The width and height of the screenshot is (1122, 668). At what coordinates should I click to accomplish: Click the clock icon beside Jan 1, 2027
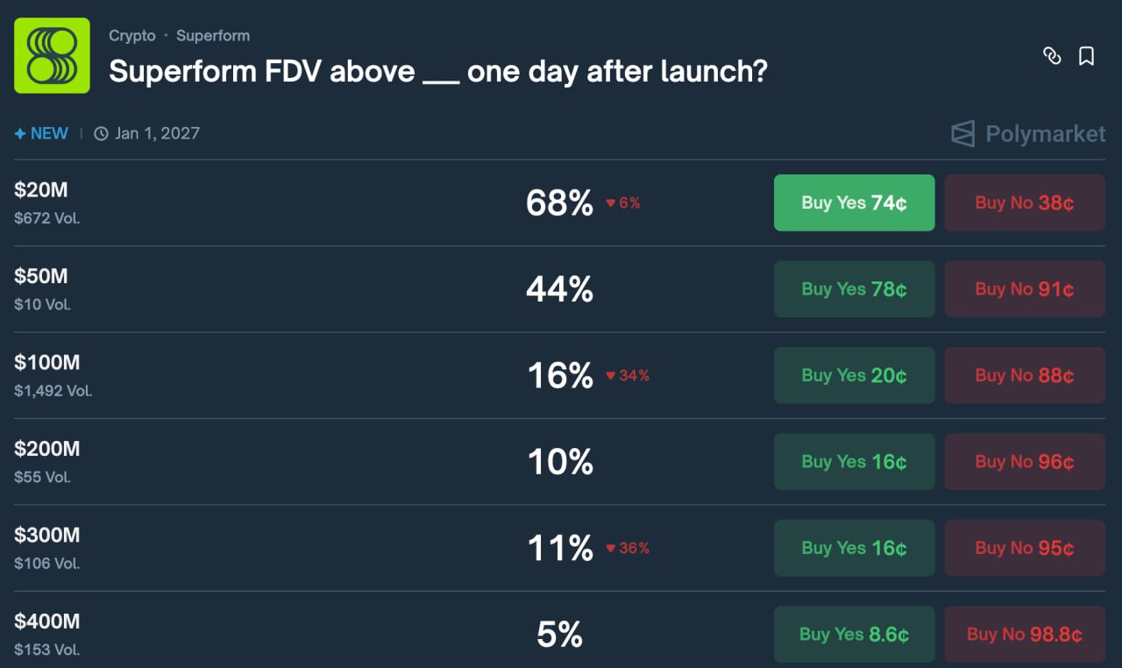coord(101,134)
